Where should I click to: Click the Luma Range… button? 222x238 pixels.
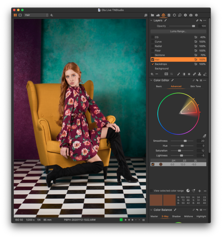coord(178,31)
